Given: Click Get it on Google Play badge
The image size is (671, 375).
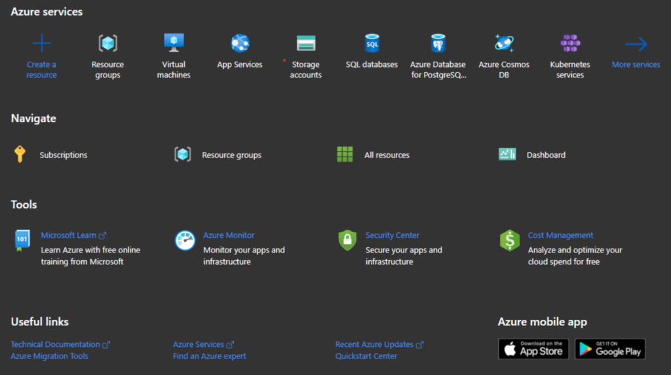Looking at the screenshot, I should (x=610, y=349).
